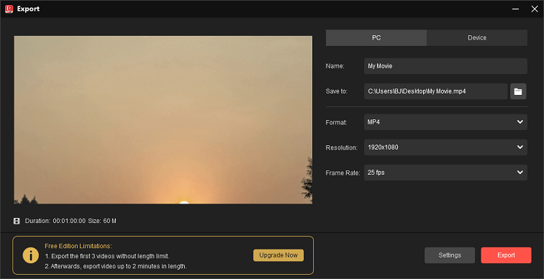Click the app logo in the Export title bar
Viewport: 544px width, 279px height.
click(9, 9)
